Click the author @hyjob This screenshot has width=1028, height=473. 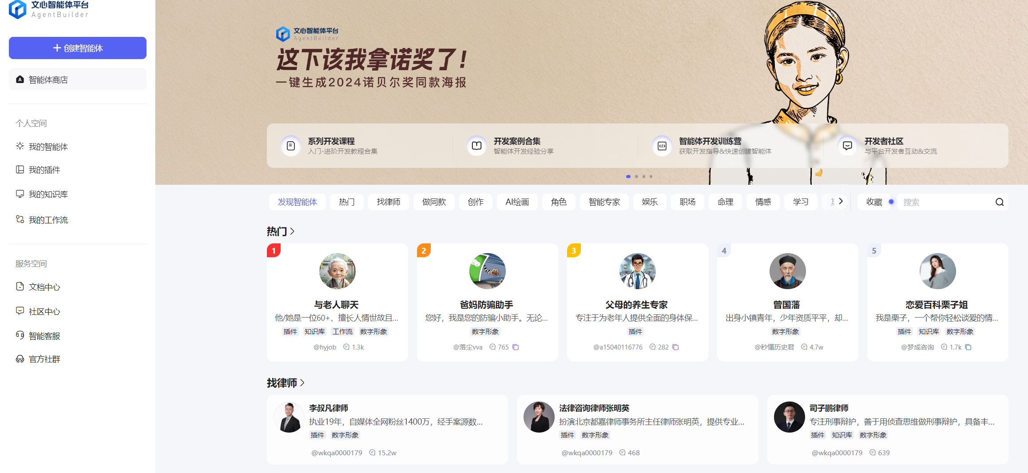click(325, 347)
